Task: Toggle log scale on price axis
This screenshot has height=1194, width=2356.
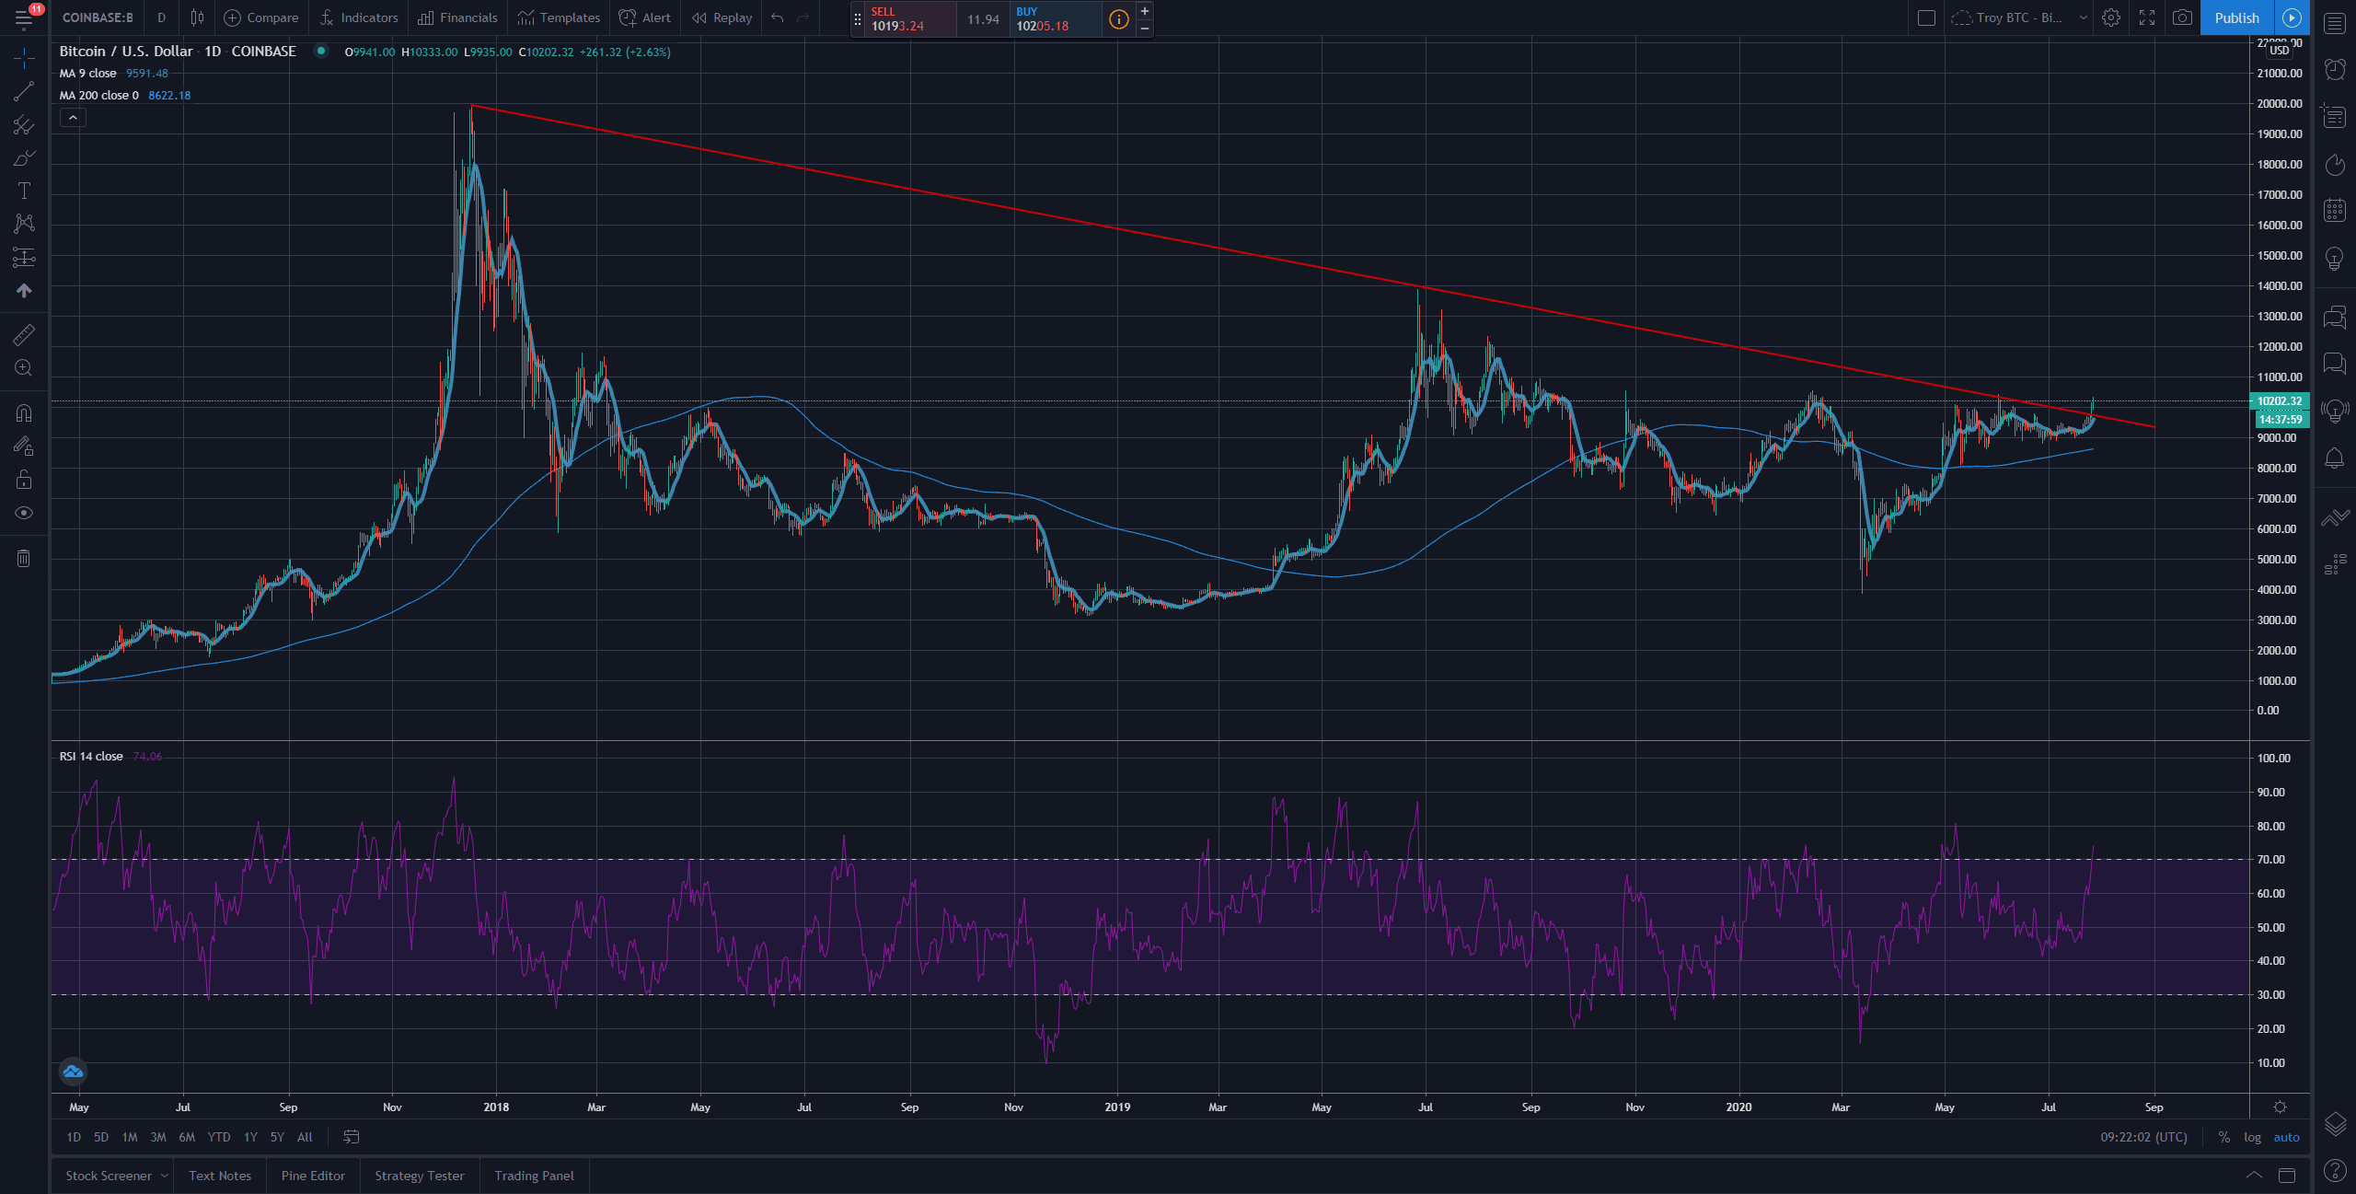Action: tap(2252, 1137)
